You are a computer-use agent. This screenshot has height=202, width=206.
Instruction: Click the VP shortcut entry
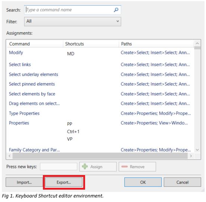click(x=70, y=139)
